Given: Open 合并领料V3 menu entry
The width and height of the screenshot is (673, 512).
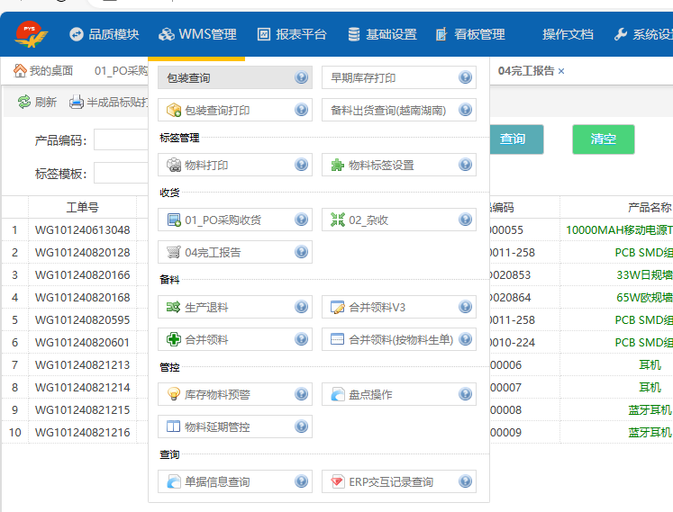Looking at the screenshot, I should click(377, 307).
